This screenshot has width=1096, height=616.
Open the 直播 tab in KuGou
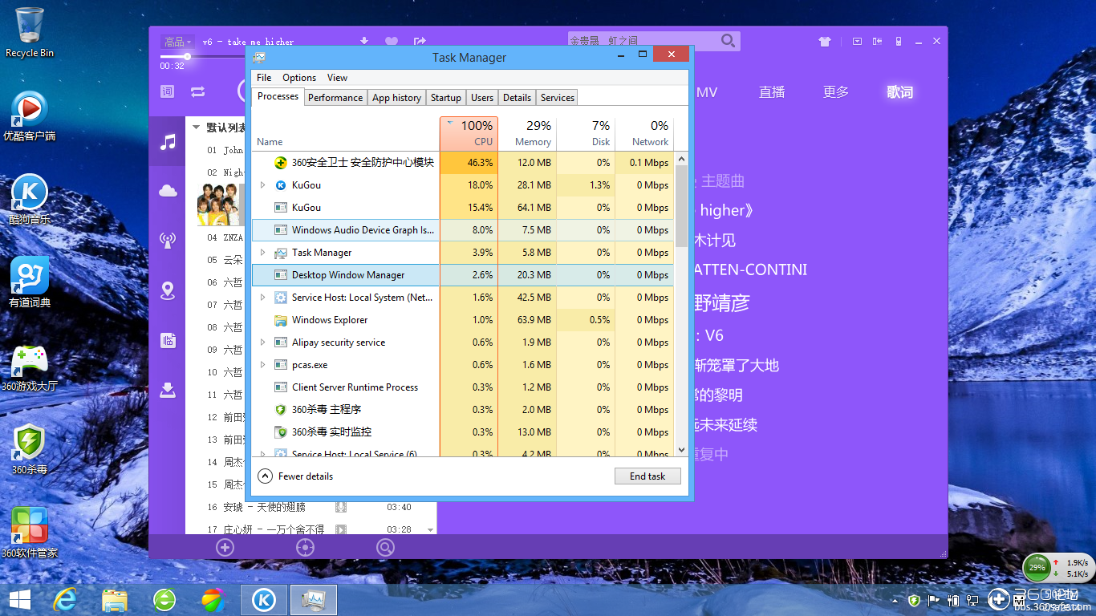click(772, 92)
